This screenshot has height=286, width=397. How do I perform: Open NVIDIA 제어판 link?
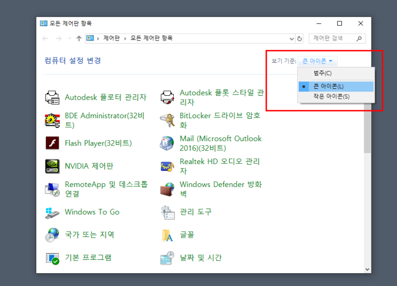(x=89, y=166)
